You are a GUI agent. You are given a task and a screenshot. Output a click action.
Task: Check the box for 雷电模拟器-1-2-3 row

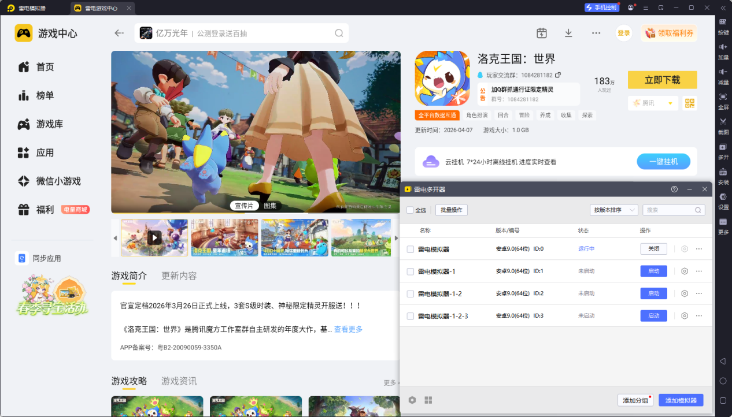(411, 316)
